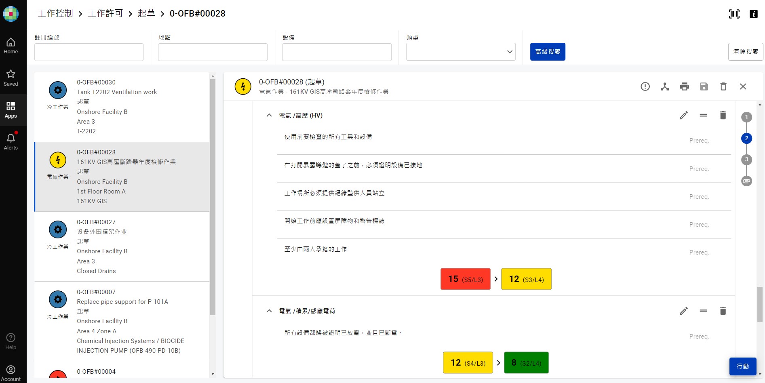The image size is (765, 383).
Task: Open the 類型 dropdown
Action: pyautogui.click(x=461, y=52)
